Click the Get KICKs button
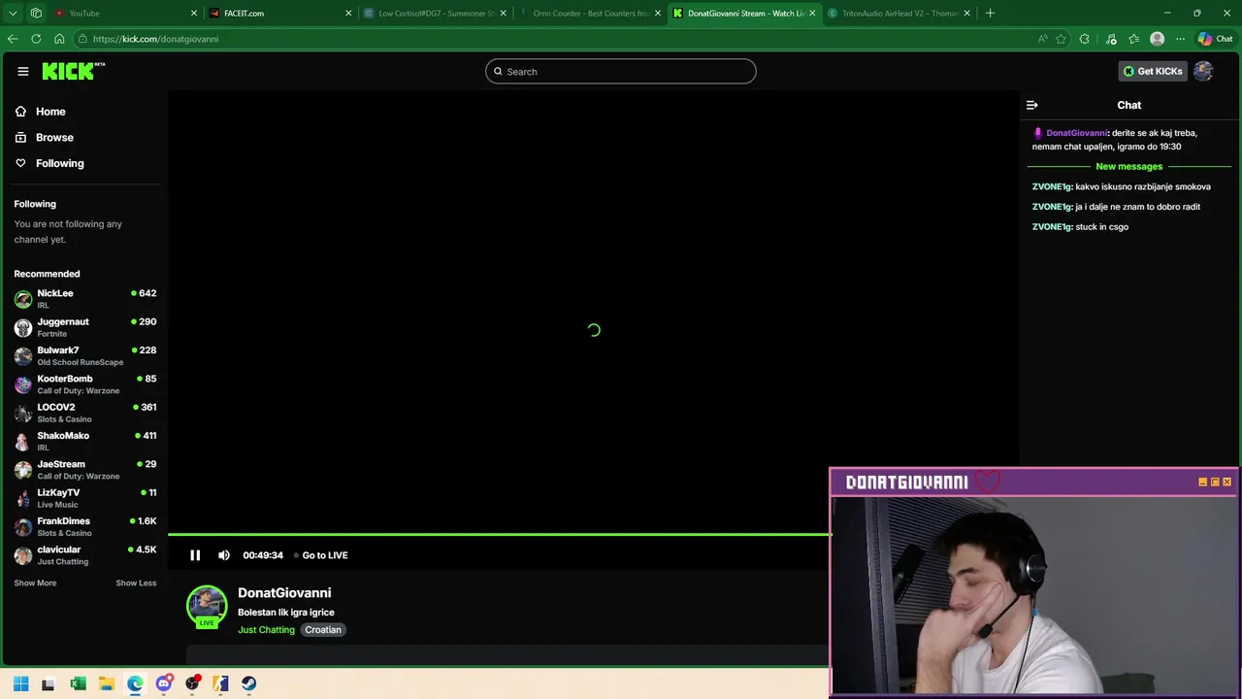Image resolution: width=1242 pixels, height=699 pixels. [1153, 71]
